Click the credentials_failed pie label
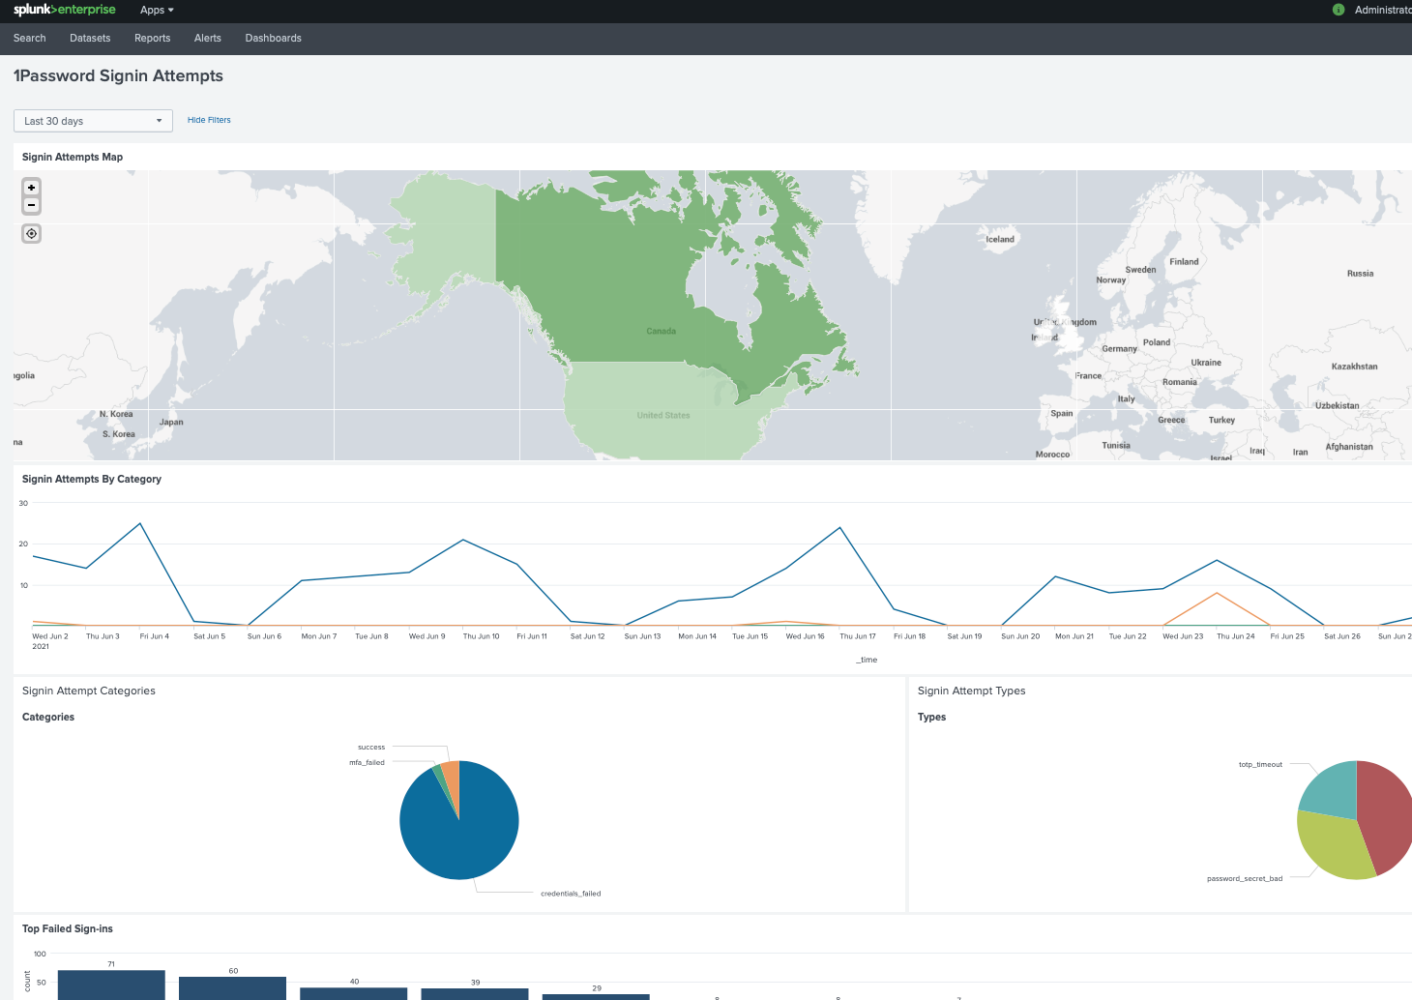This screenshot has height=1000, width=1412. (571, 894)
